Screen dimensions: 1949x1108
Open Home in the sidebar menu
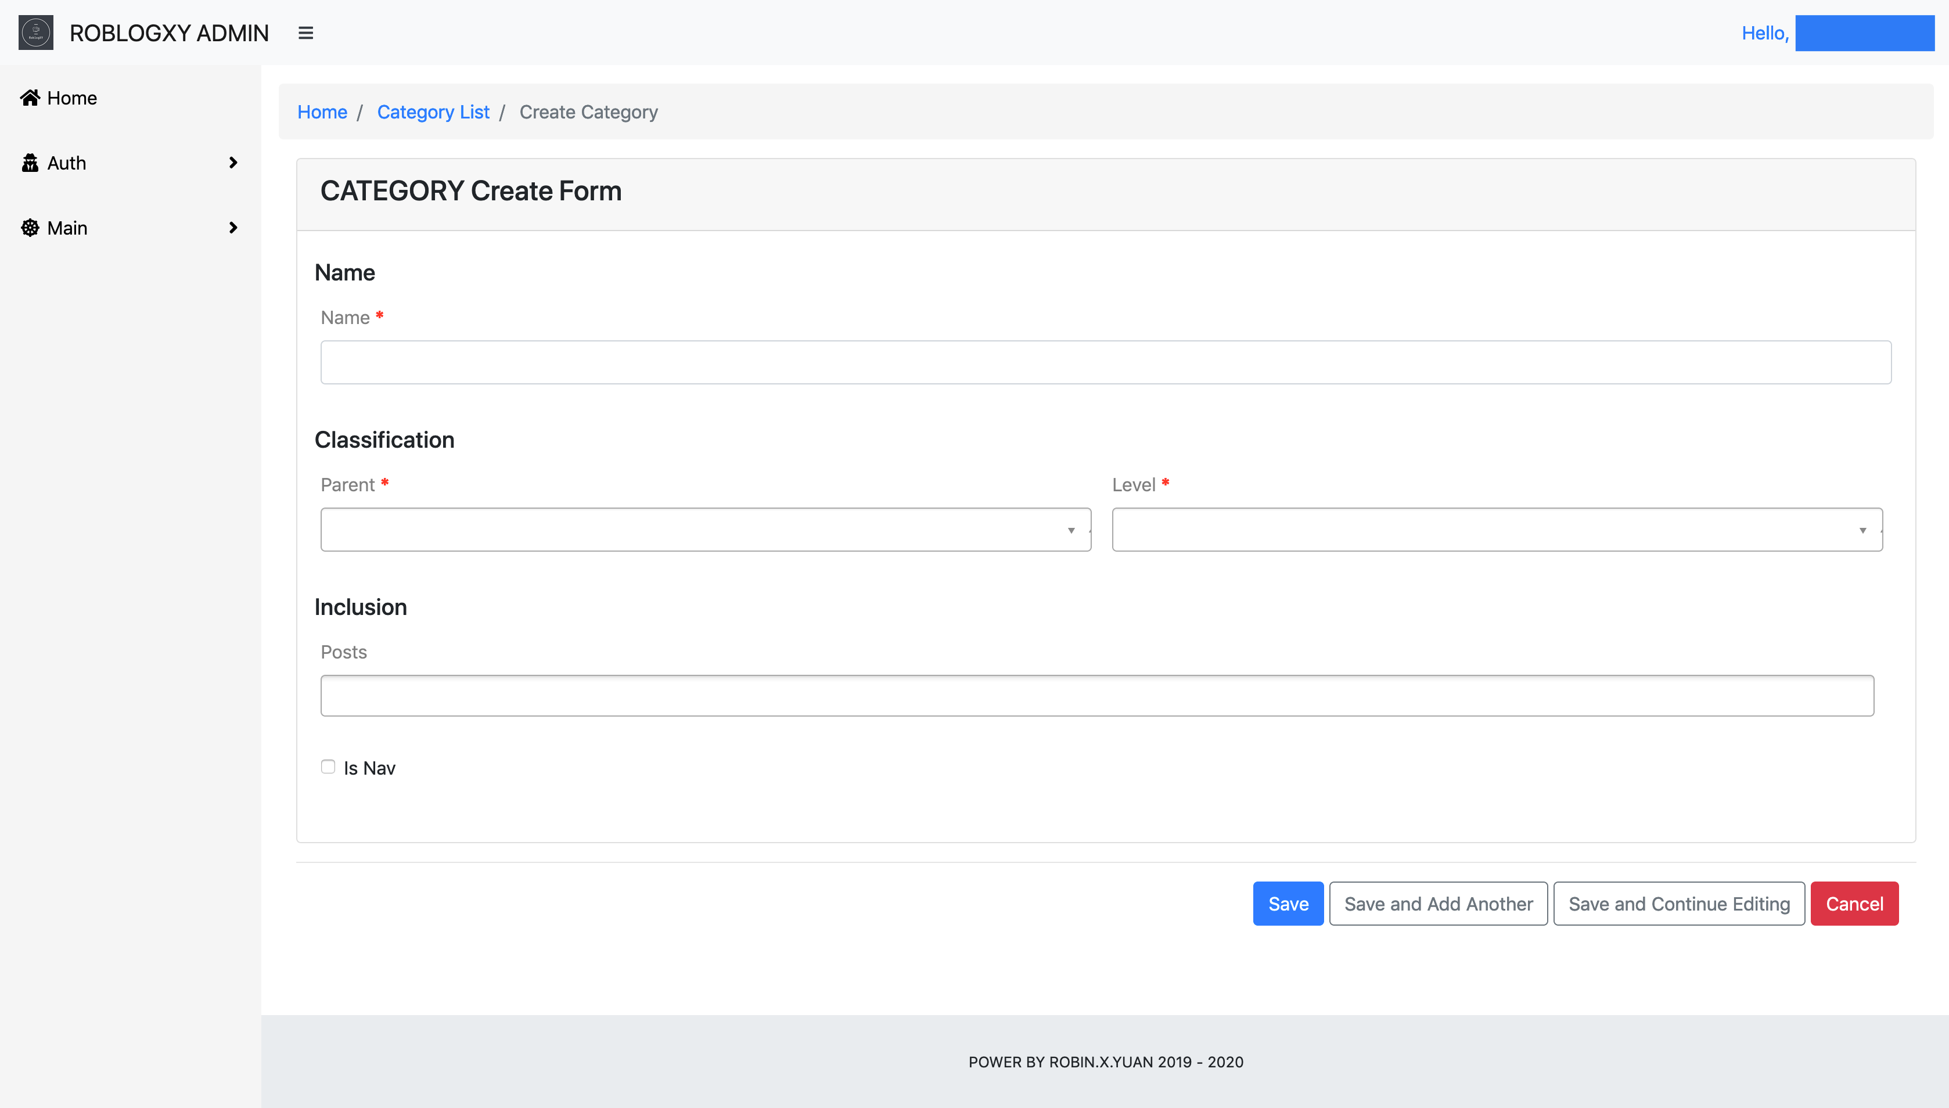[x=71, y=98]
